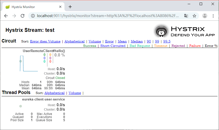This screenshot has width=219, height=130.
Task: Sort circuits by Volume
Action: coord(95,41)
